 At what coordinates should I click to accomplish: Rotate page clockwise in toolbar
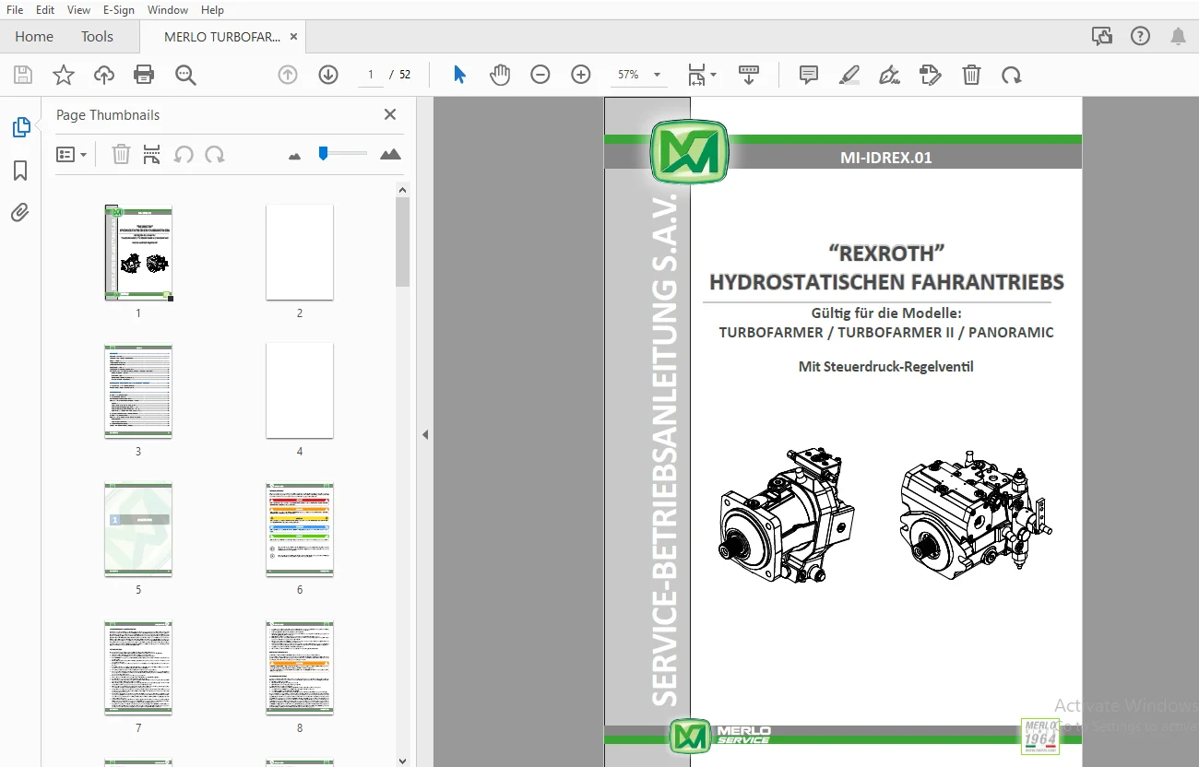(x=1012, y=76)
